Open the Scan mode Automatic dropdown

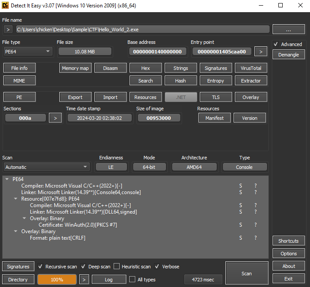46,167
